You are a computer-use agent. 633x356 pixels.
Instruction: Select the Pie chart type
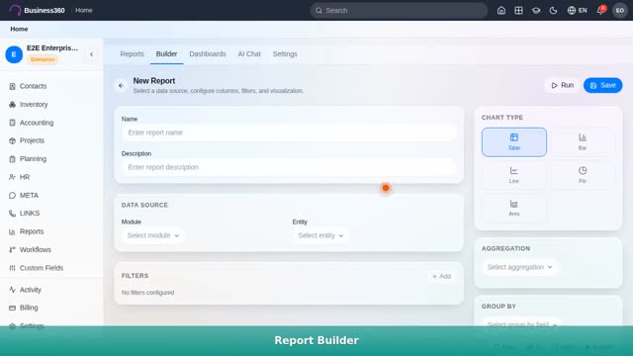pos(583,175)
